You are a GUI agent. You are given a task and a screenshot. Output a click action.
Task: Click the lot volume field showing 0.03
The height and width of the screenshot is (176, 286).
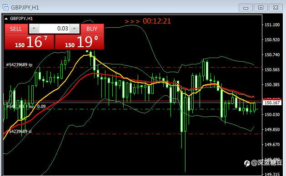coord(54,29)
